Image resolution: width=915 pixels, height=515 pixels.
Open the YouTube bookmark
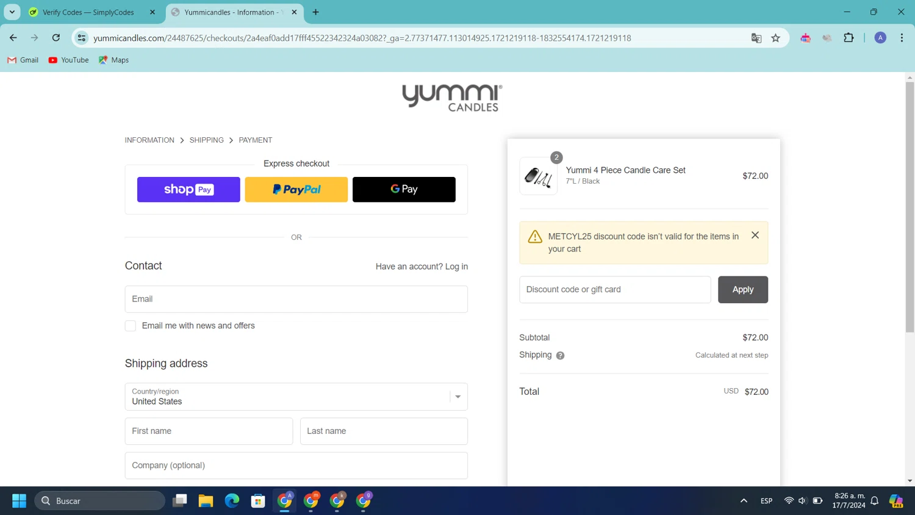68,60
